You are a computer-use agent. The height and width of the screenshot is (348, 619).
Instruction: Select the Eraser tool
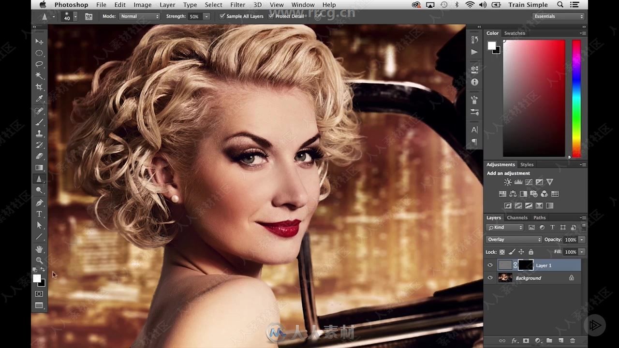pos(39,156)
